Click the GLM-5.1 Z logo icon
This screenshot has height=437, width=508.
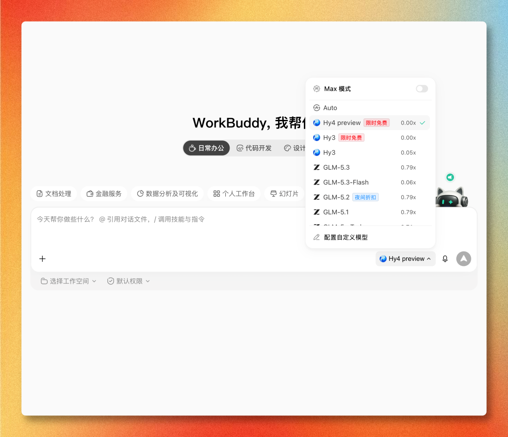point(317,212)
